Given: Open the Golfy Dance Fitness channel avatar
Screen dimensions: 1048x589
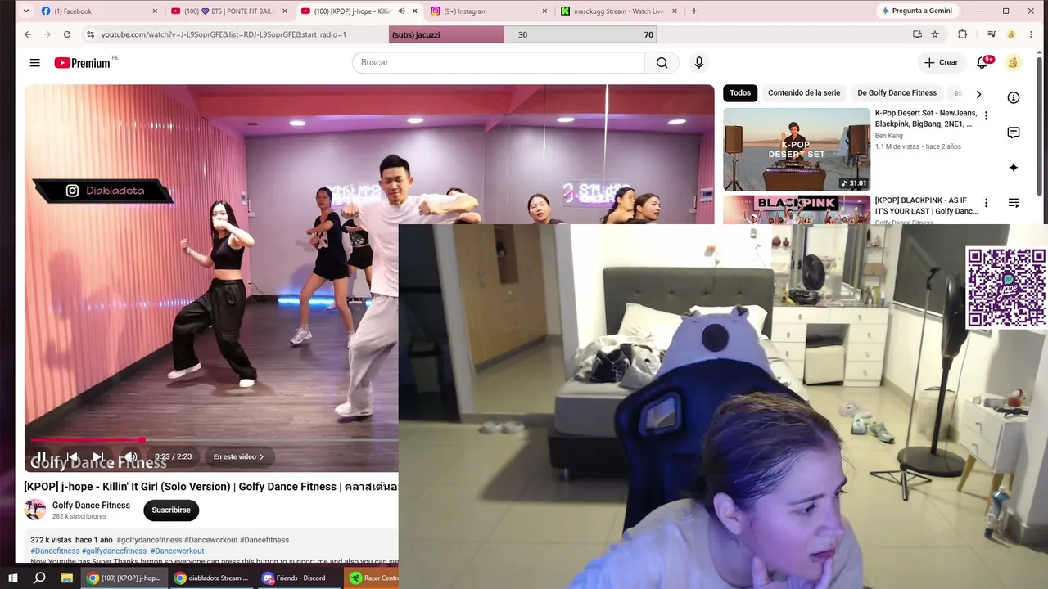Looking at the screenshot, I should [x=35, y=510].
